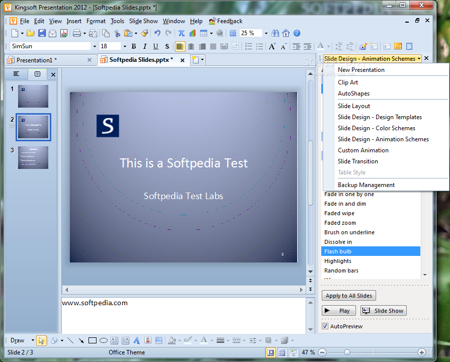This screenshot has height=362, width=450.
Task: Toggle text Shadow formatting
Action: pos(167,46)
